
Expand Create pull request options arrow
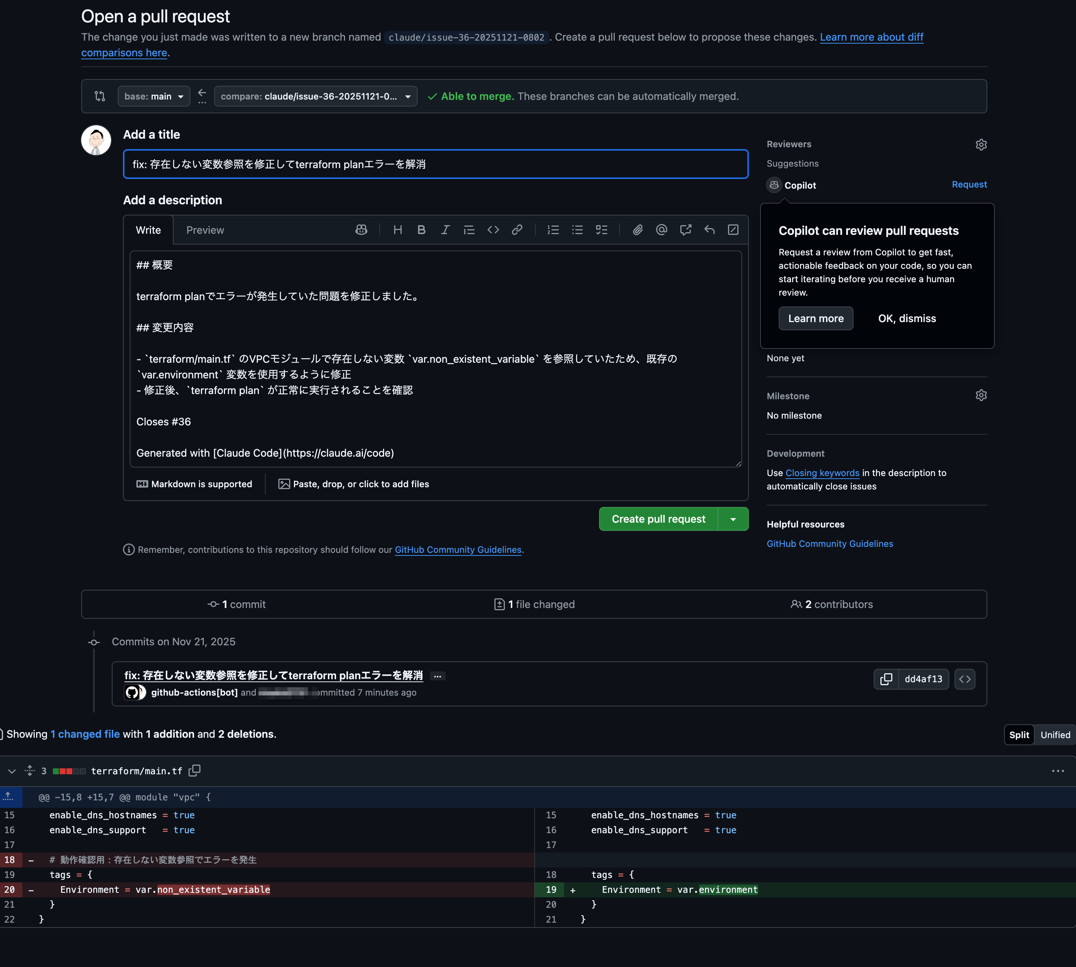(733, 519)
